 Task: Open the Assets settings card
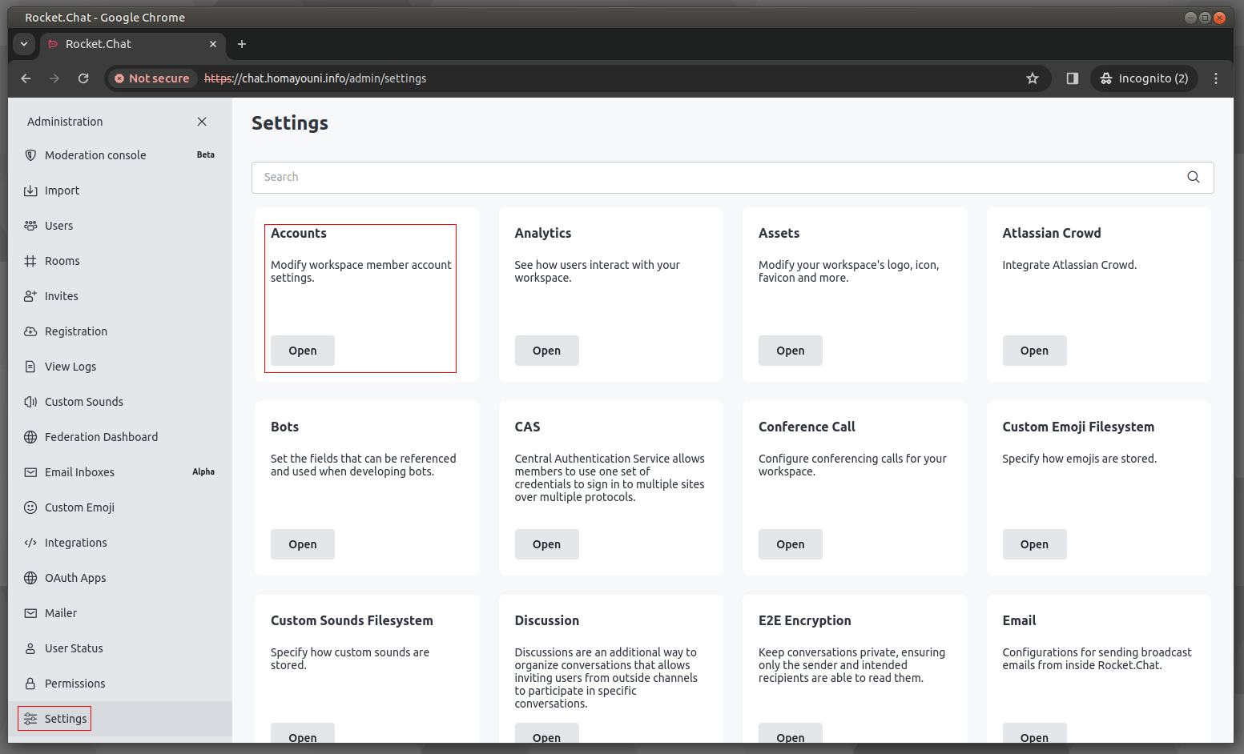pos(791,351)
